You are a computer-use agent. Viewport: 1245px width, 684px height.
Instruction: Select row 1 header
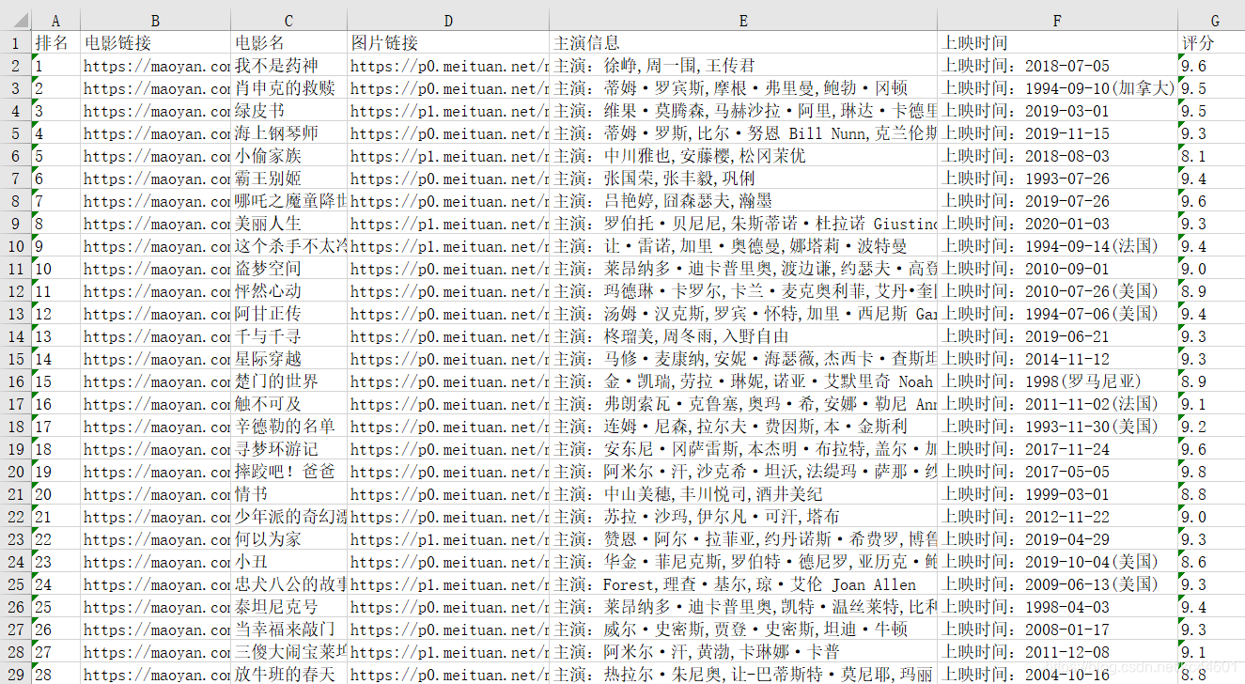click(15, 42)
